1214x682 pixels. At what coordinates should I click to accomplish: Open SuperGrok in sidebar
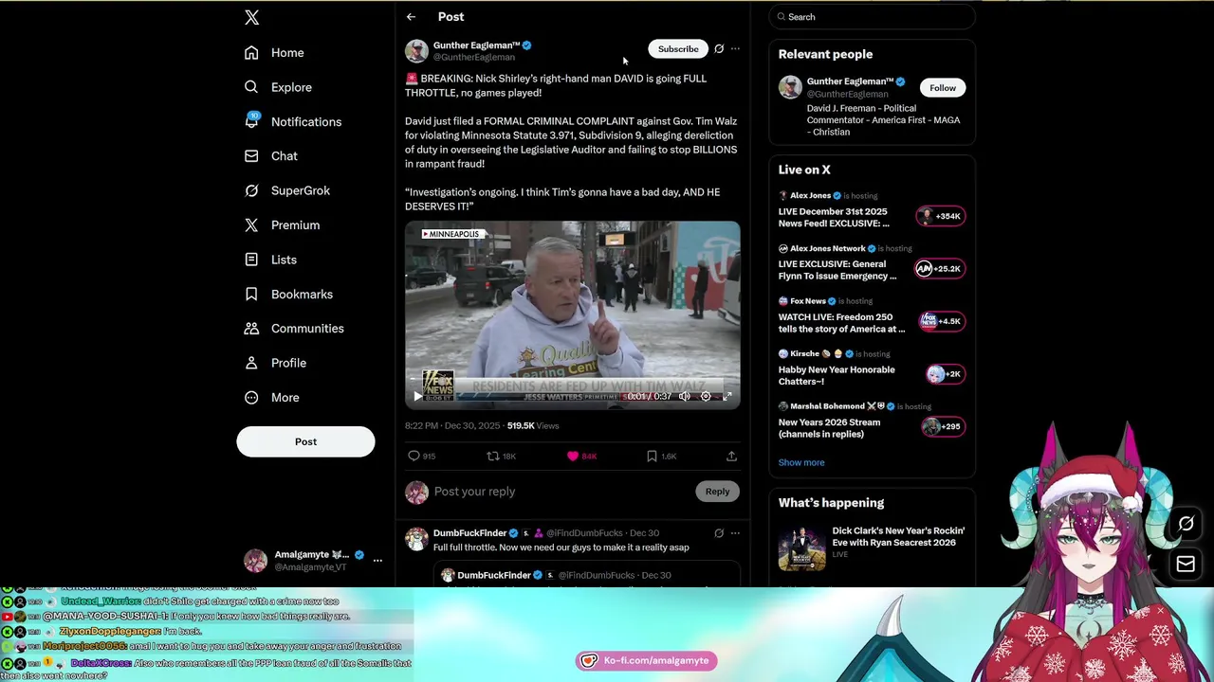(x=287, y=190)
